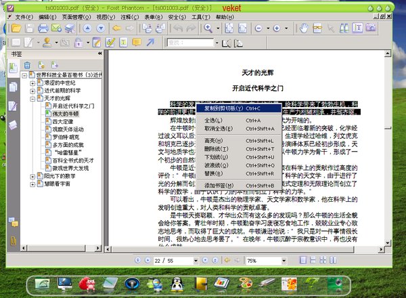The height and width of the screenshot is (298, 406).
Task: Click the Print icon in the toolbar
Action: click(43, 28)
